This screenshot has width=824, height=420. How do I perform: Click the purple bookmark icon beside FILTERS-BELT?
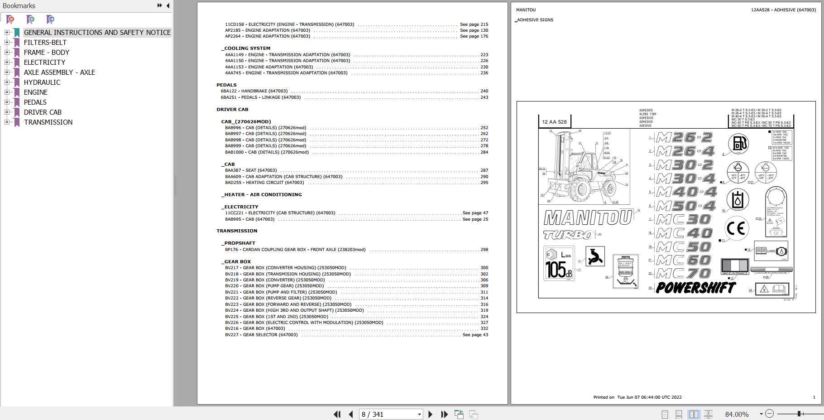(x=17, y=43)
